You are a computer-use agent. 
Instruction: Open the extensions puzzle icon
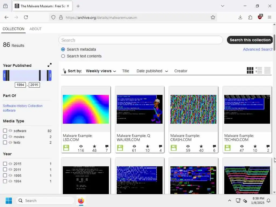(x=250, y=17)
